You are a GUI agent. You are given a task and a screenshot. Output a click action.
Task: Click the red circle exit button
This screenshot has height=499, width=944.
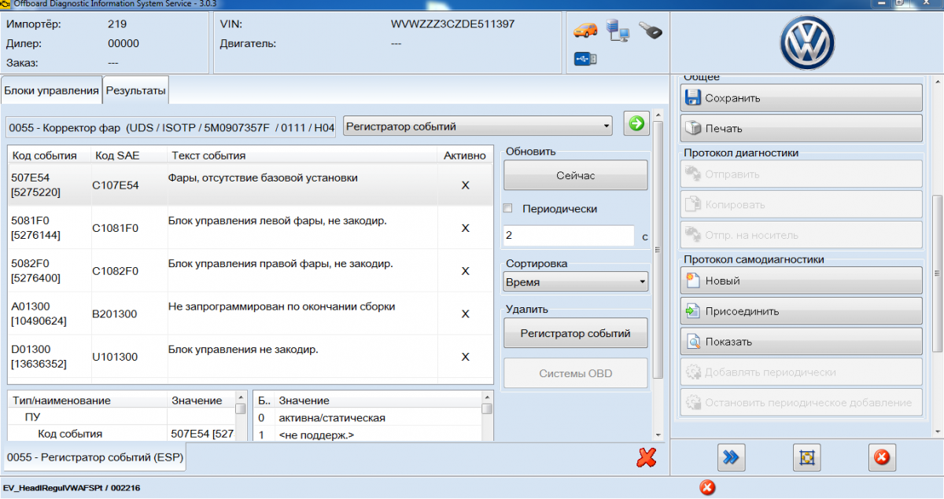(882, 457)
